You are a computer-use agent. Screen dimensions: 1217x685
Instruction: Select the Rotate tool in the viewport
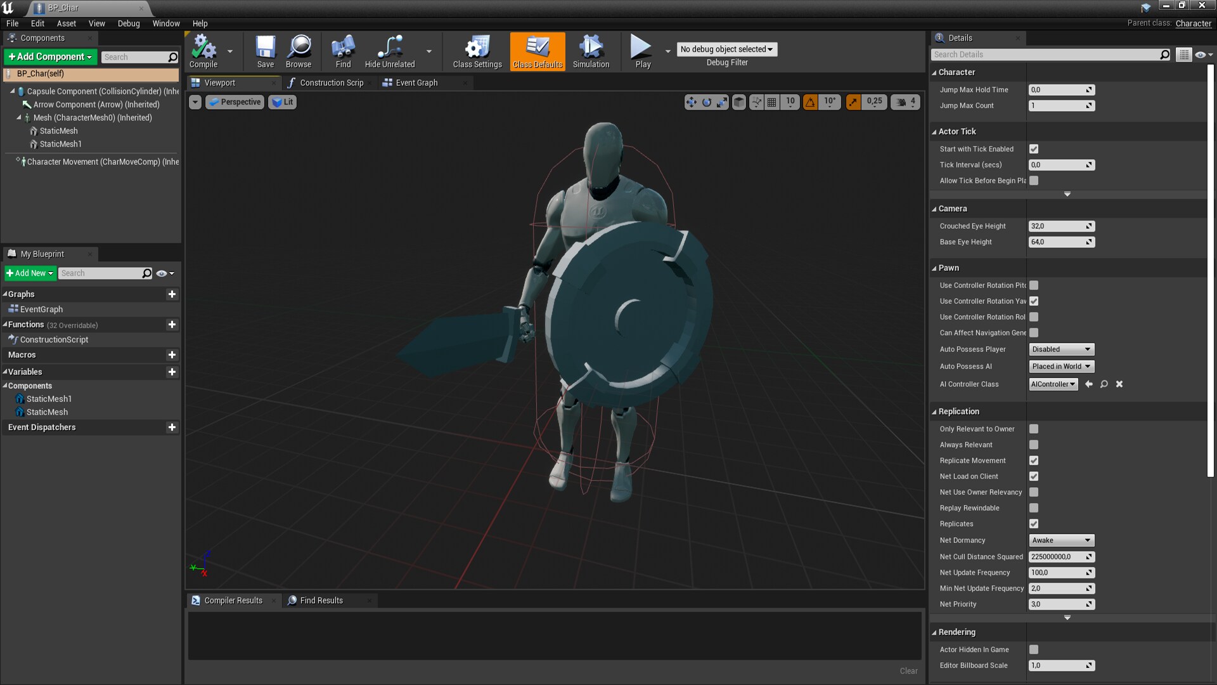click(707, 101)
